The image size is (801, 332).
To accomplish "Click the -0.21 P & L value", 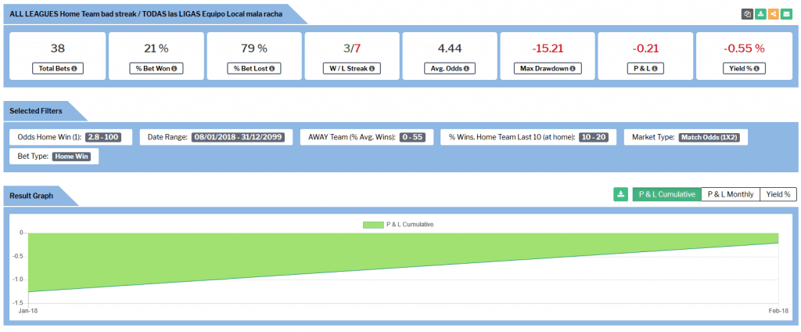I will click(x=645, y=49).
